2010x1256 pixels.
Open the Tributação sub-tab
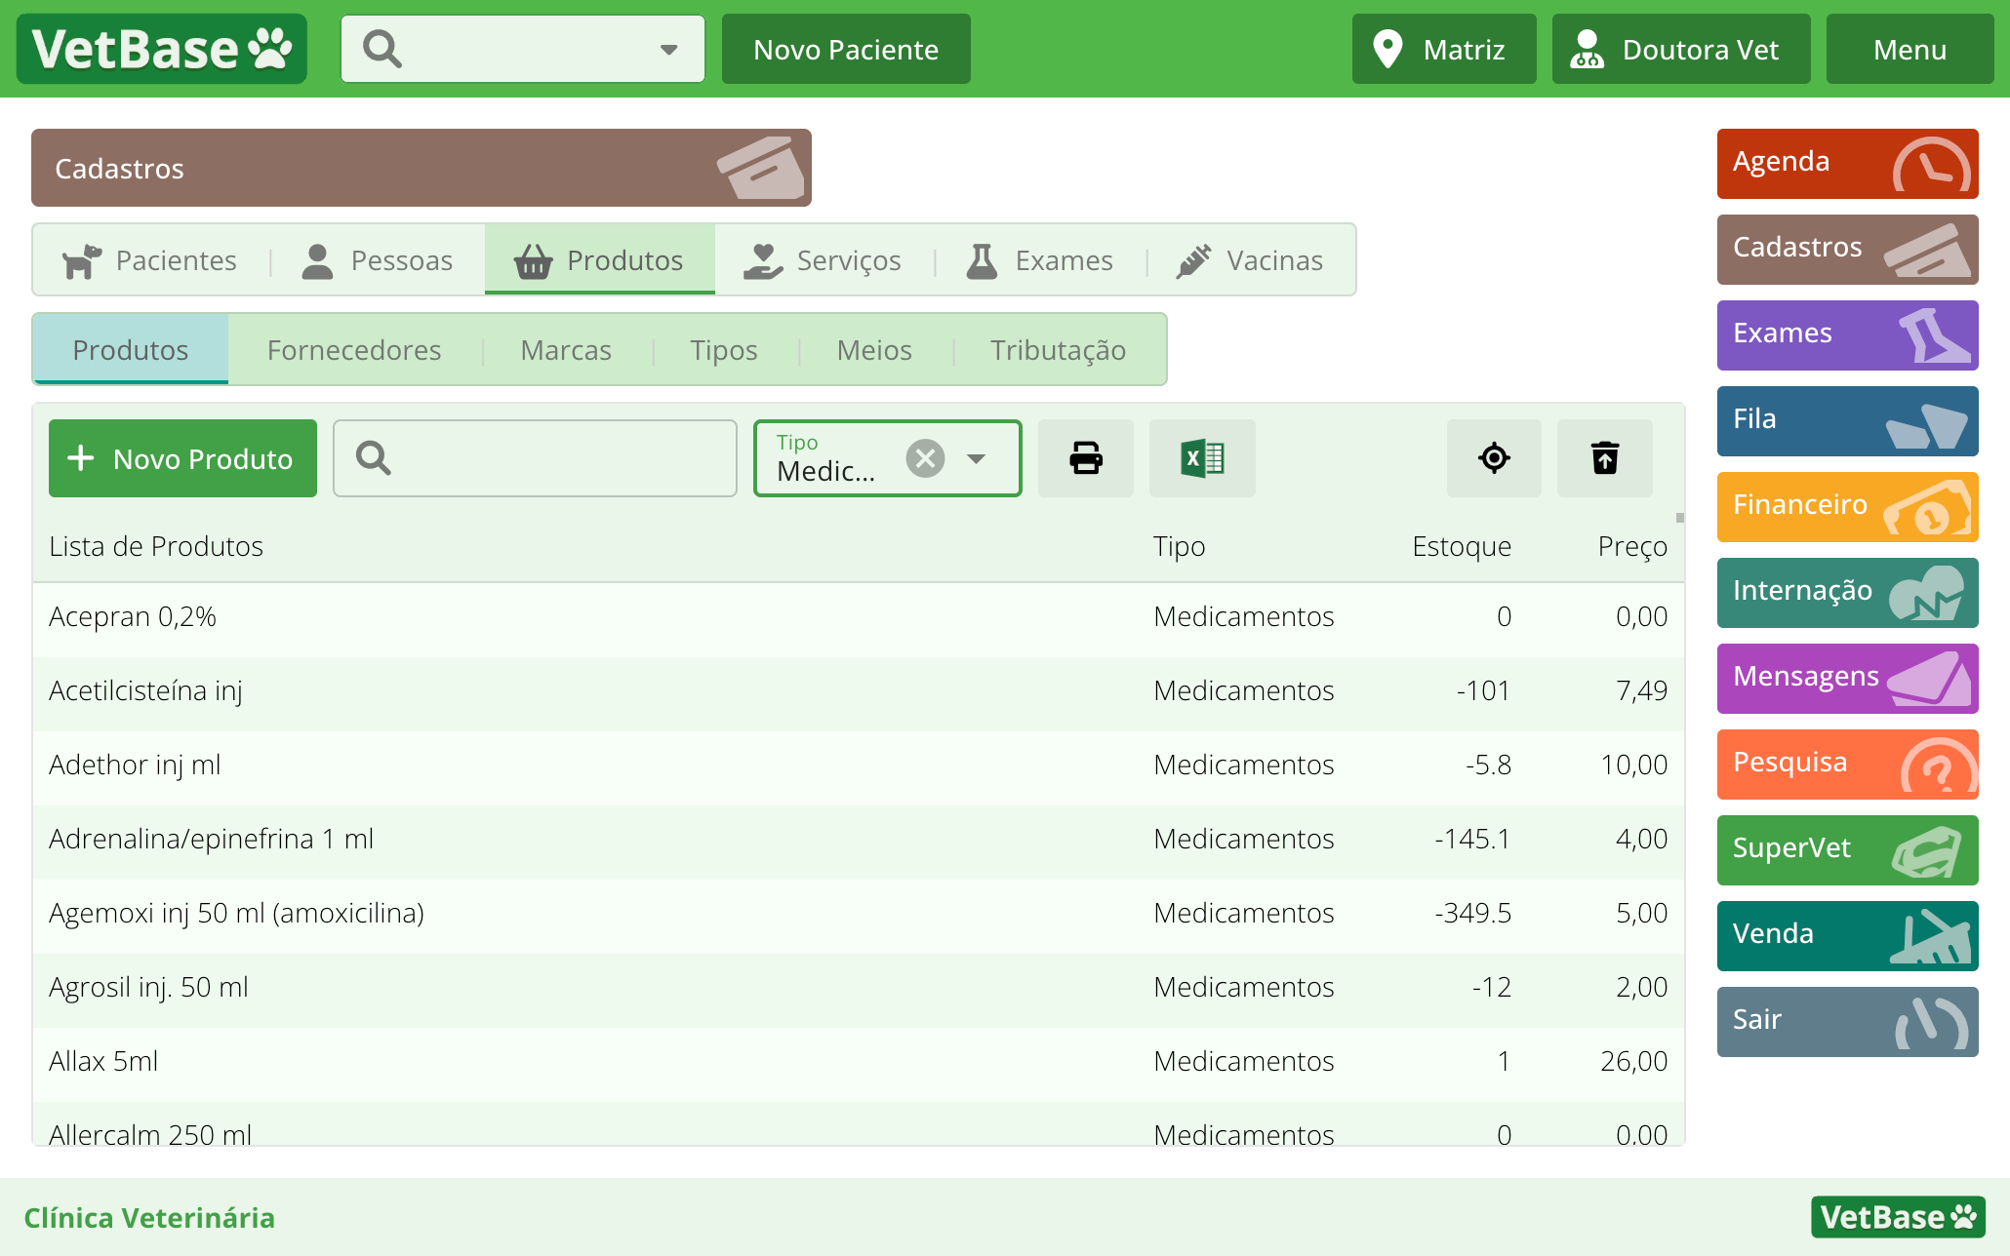[1058, 350]
